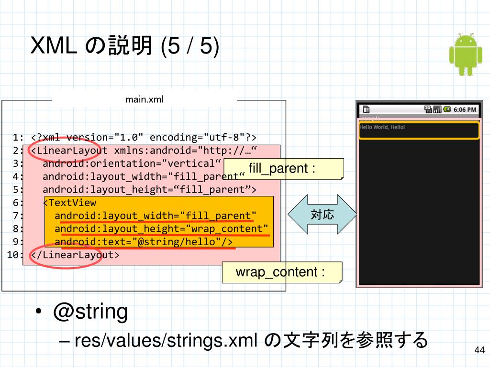
Task: Click the closing </LinearLayout> tag on line 10
Action: click(75, 255)
